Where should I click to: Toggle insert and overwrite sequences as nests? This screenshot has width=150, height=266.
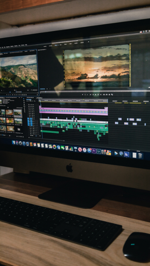pos(27,101)
